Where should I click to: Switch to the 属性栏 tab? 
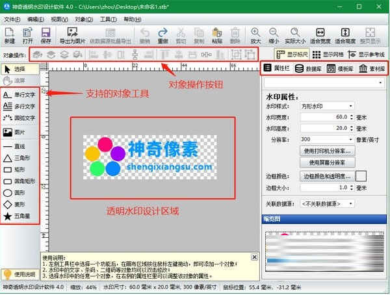[277, 68]
